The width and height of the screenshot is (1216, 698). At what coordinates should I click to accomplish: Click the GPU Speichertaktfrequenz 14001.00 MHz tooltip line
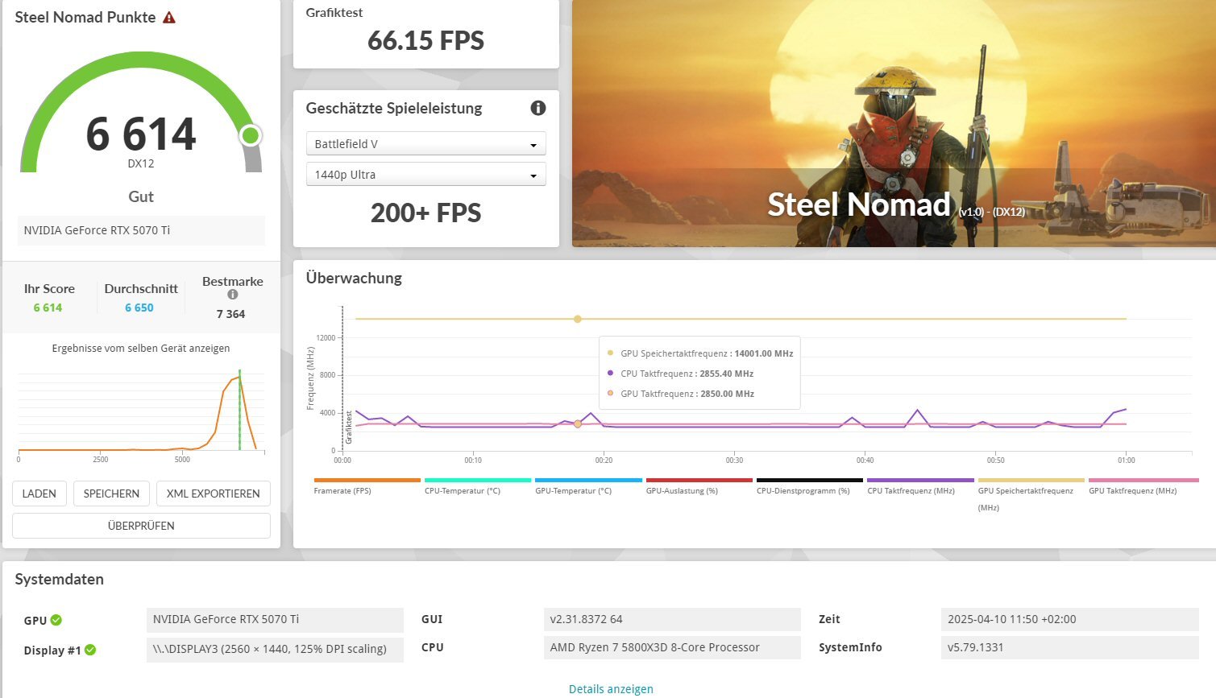tap(699, 353)
